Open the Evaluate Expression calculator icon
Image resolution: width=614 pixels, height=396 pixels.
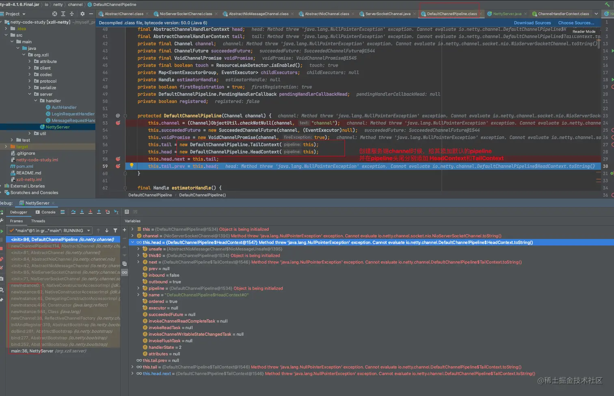click(127, 212)
